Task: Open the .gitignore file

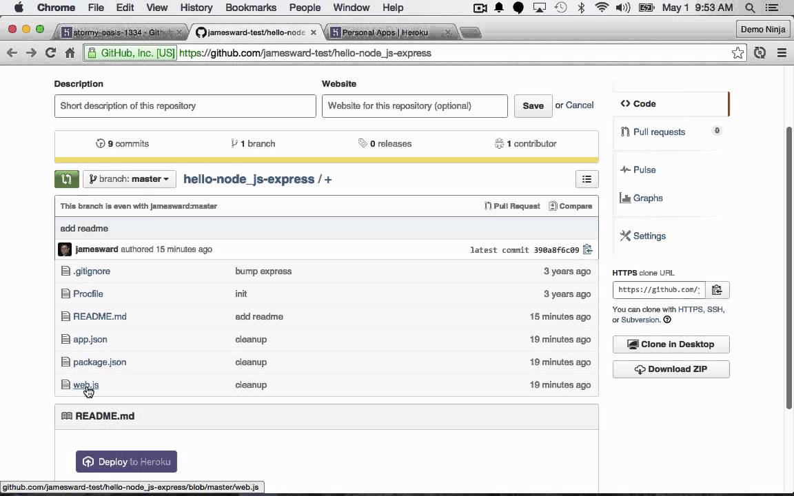Action: 92,271
